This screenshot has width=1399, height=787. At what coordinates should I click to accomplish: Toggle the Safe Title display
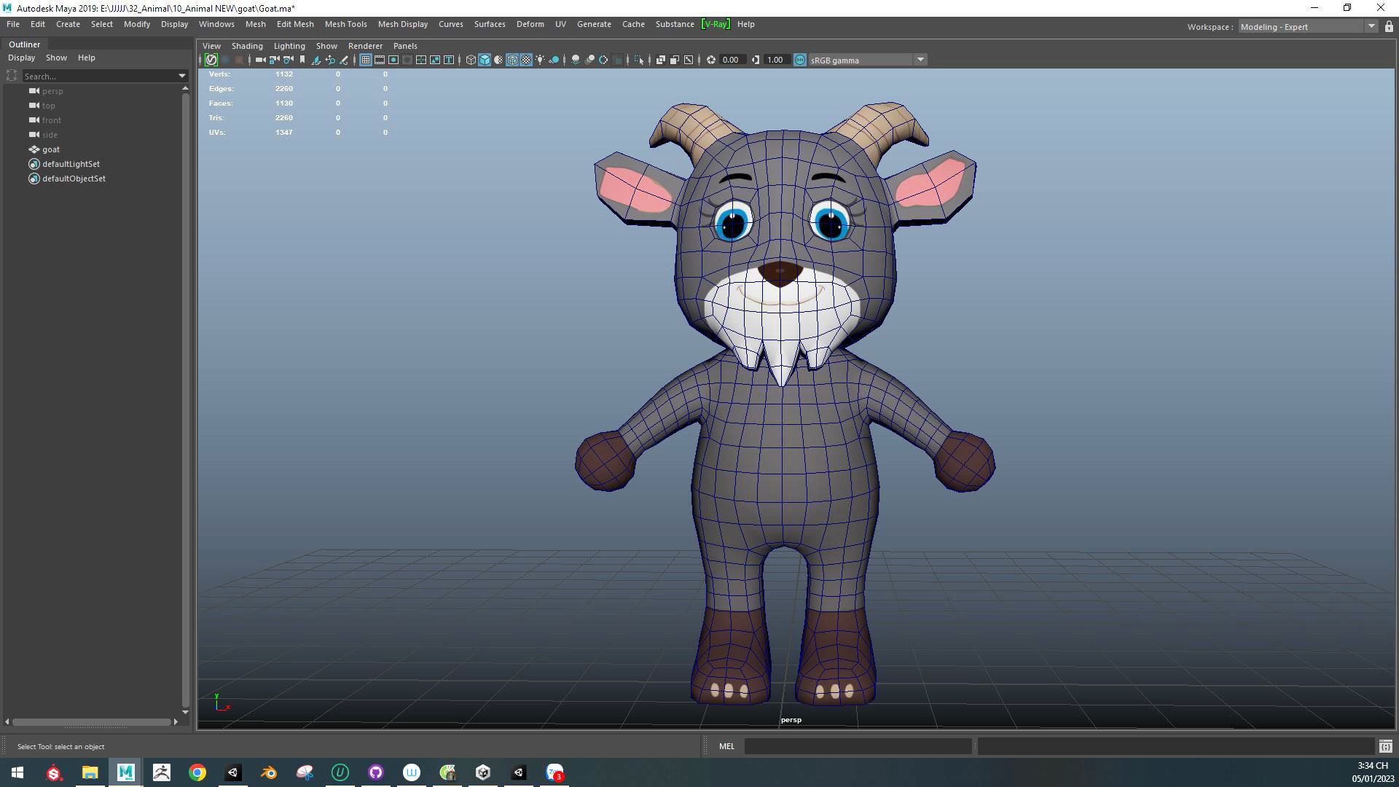(x=449, y=60)
